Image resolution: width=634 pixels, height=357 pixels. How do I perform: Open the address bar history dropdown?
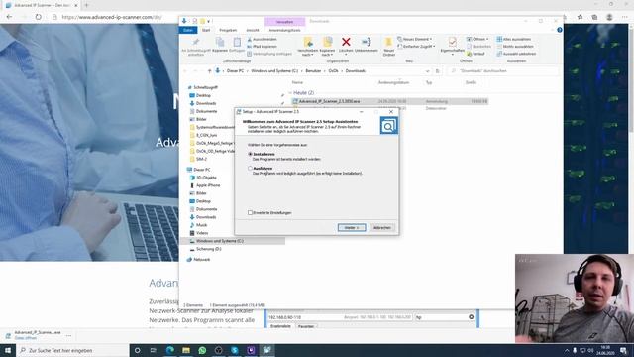[x=427, y=70]
